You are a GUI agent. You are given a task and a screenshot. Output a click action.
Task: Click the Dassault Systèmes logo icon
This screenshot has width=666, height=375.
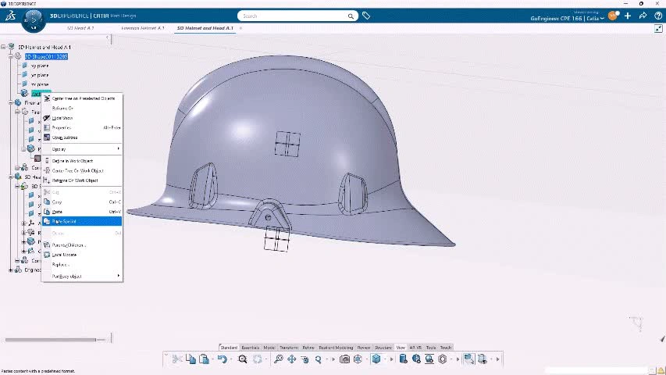(11, 16)
